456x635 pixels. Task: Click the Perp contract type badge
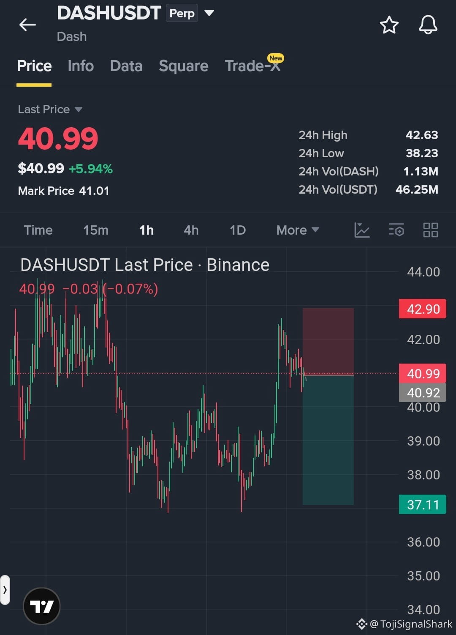[x=182, y=13]
